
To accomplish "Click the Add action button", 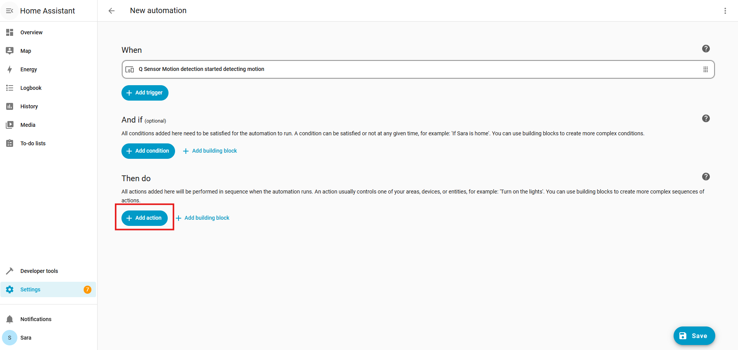I will click(x=145, y=218).
